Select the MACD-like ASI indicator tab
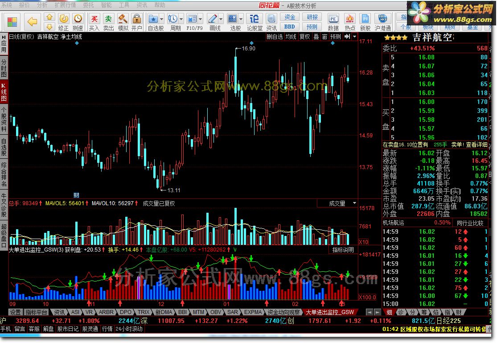Viewport: 497px width, 343px height. [75, 312]
